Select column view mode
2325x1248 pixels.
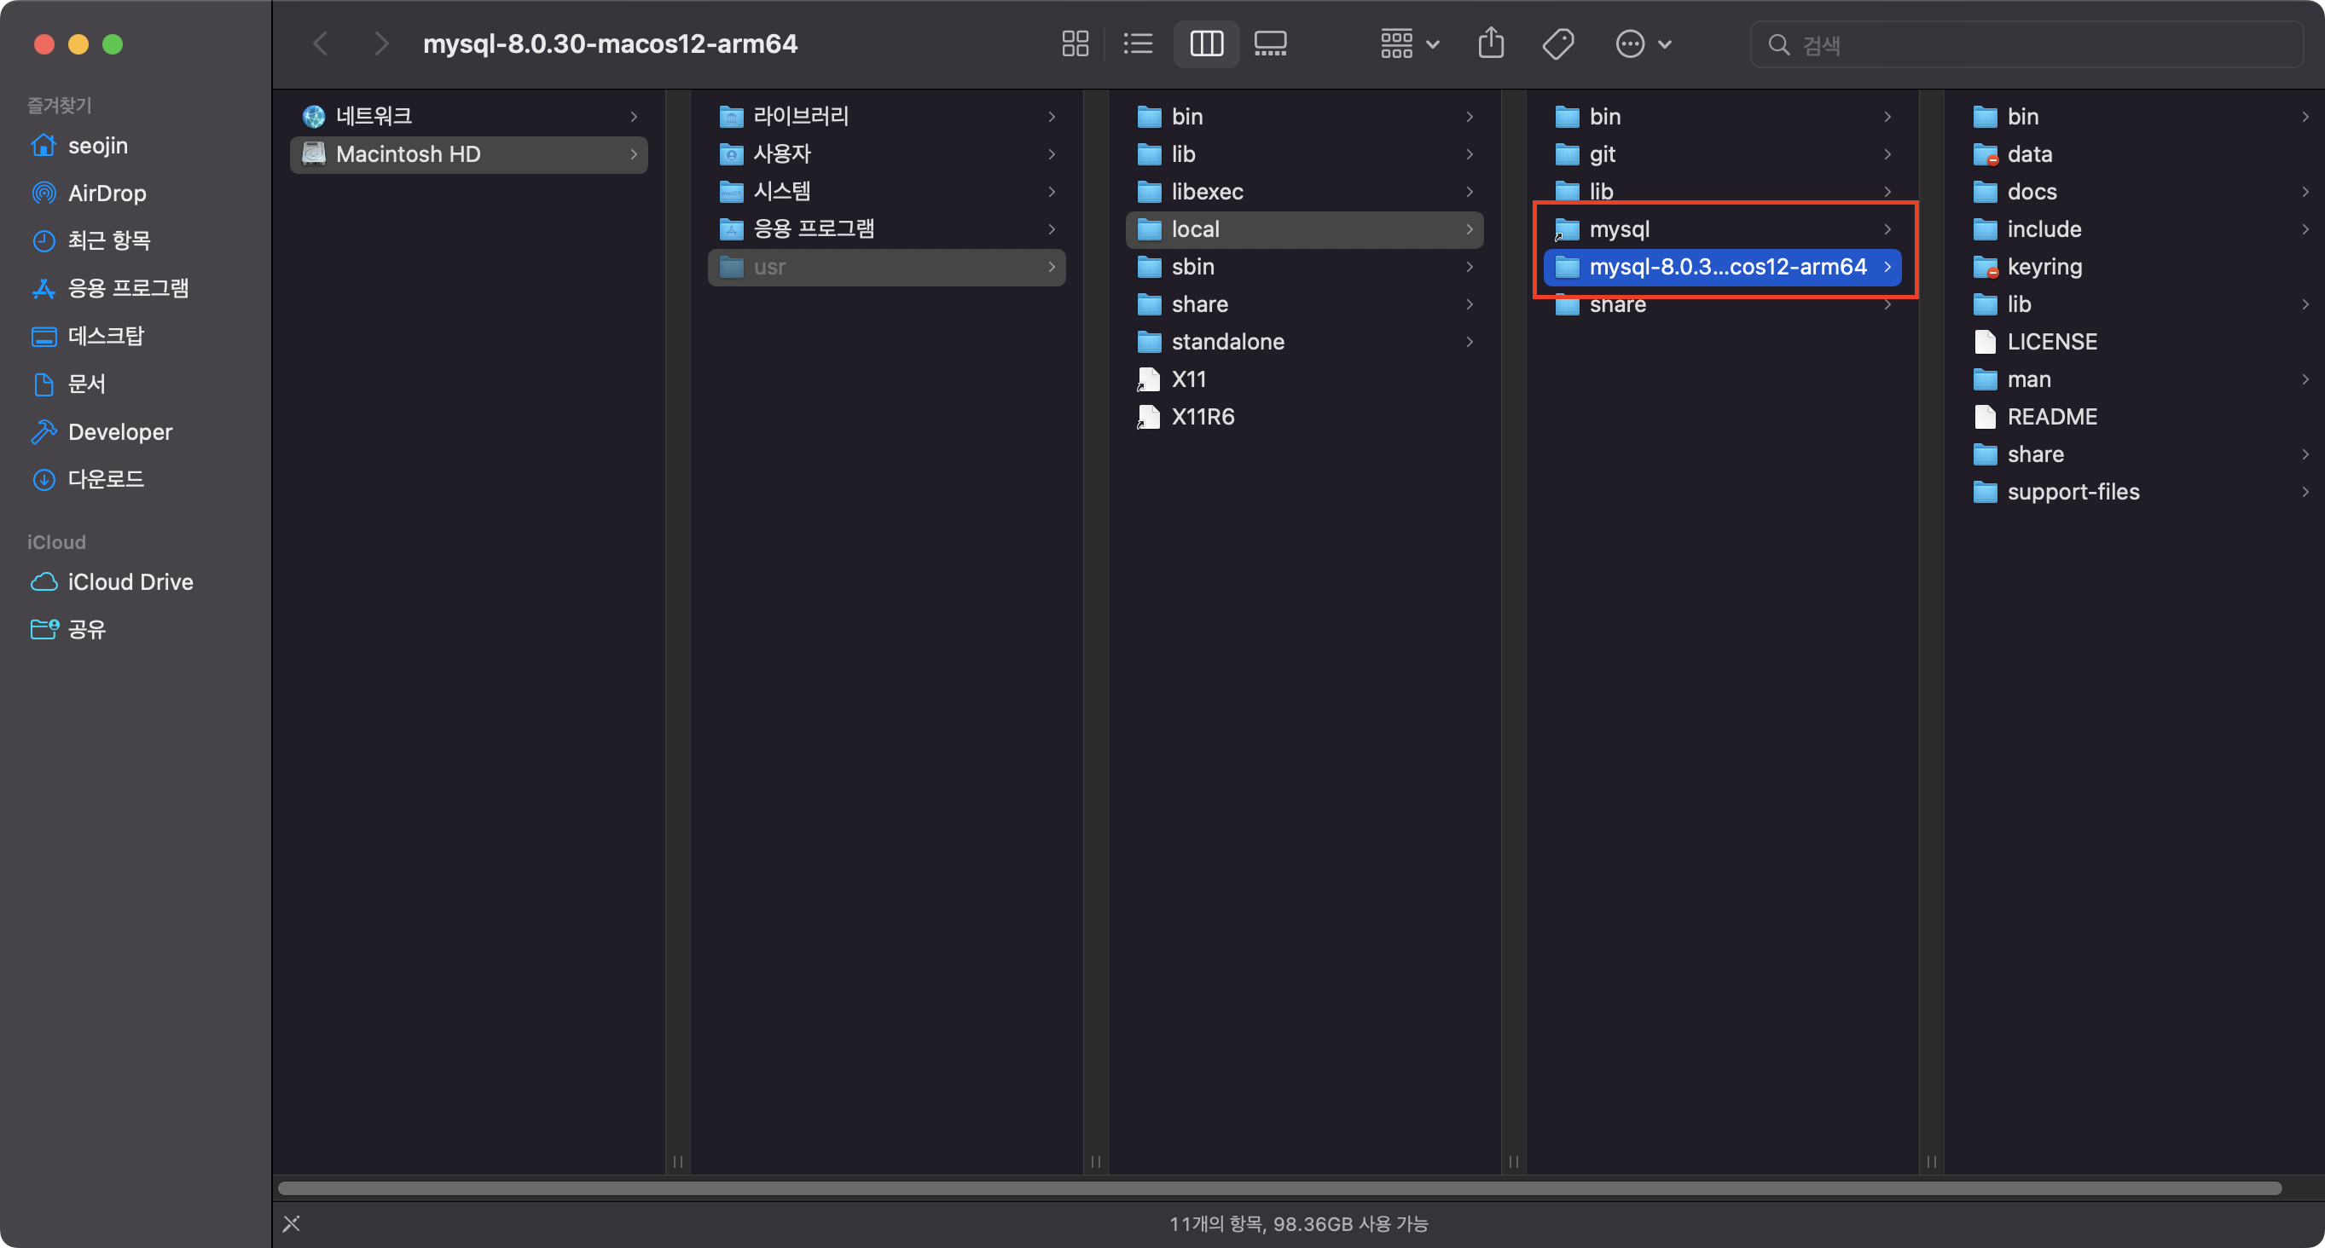tap(1207, 43)
